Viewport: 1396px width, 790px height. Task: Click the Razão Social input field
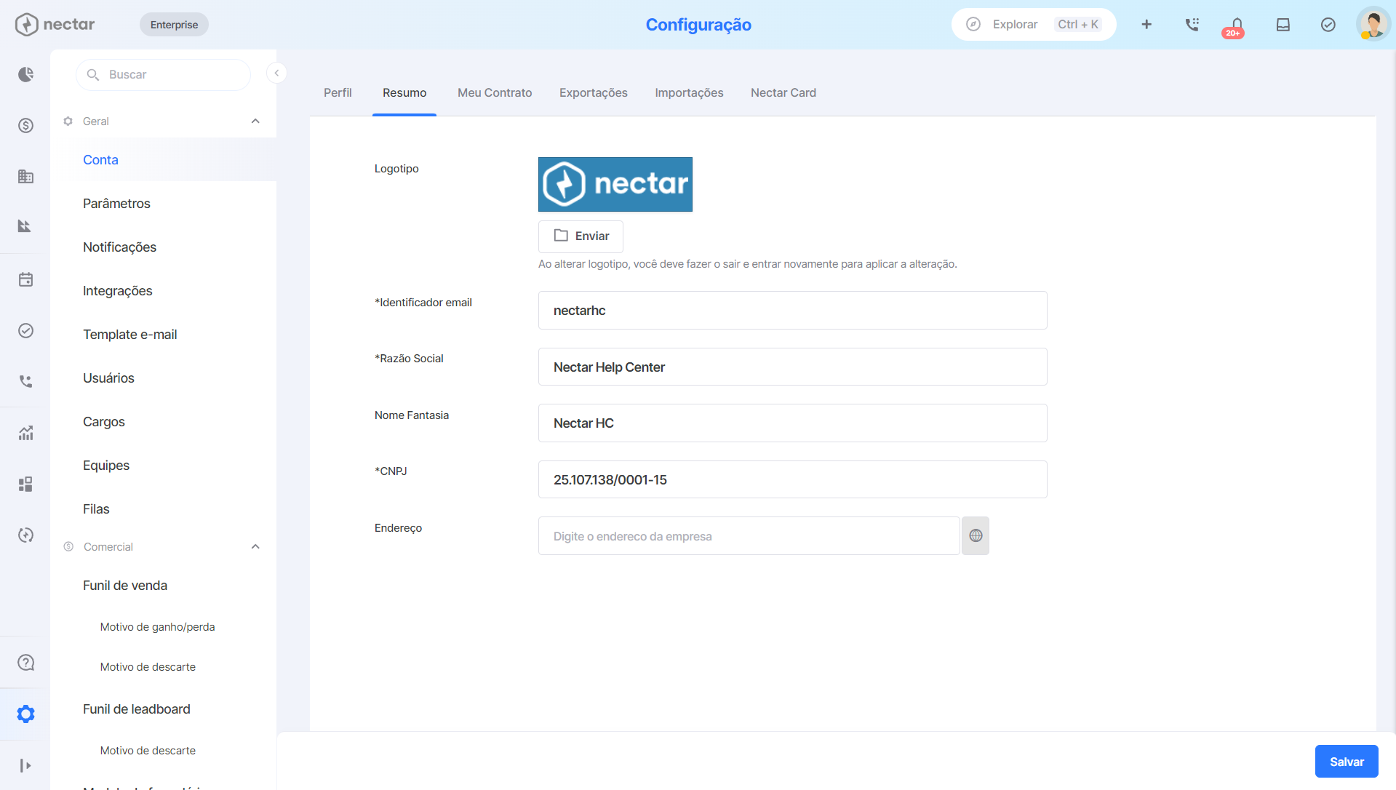coord(792,367)
